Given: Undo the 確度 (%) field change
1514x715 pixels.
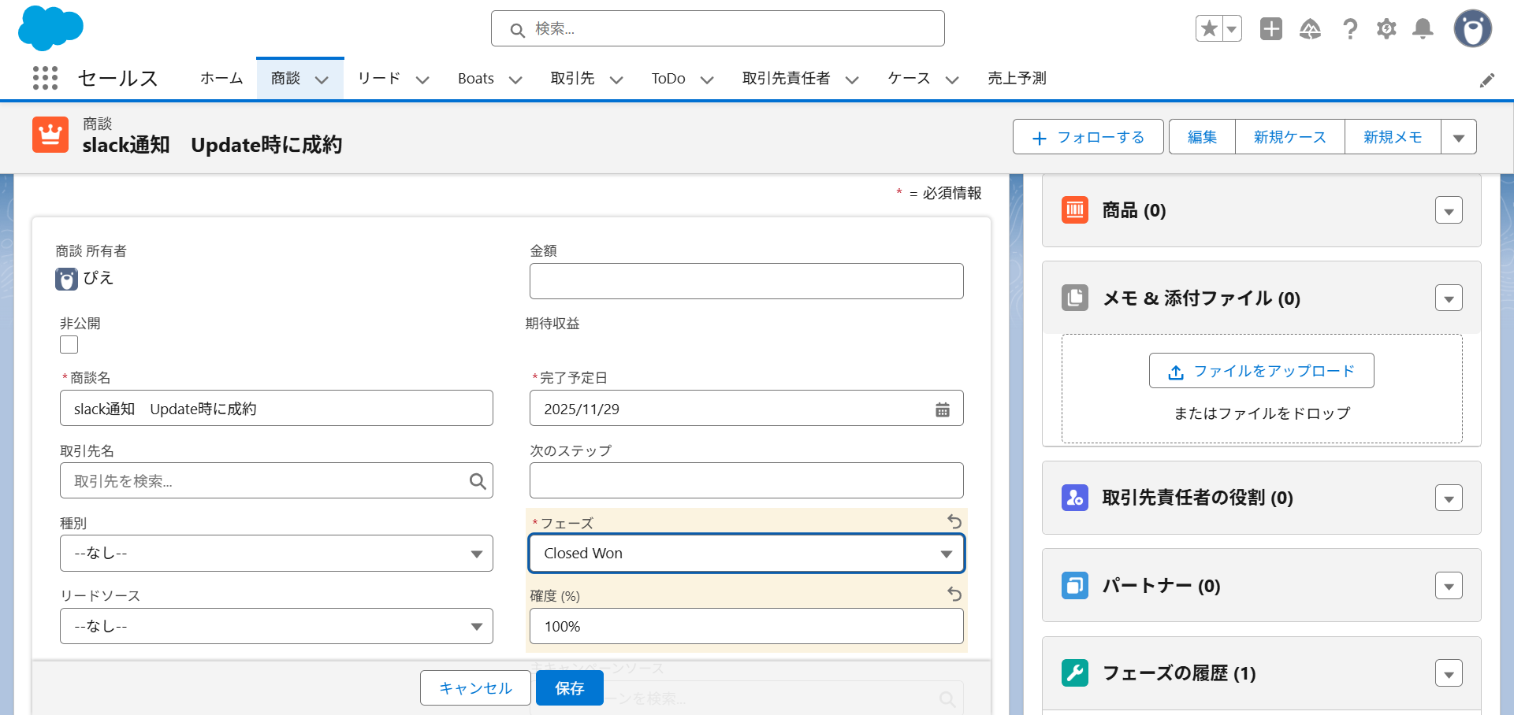Looking at the screenshot, I should click(x=954, y=594).
